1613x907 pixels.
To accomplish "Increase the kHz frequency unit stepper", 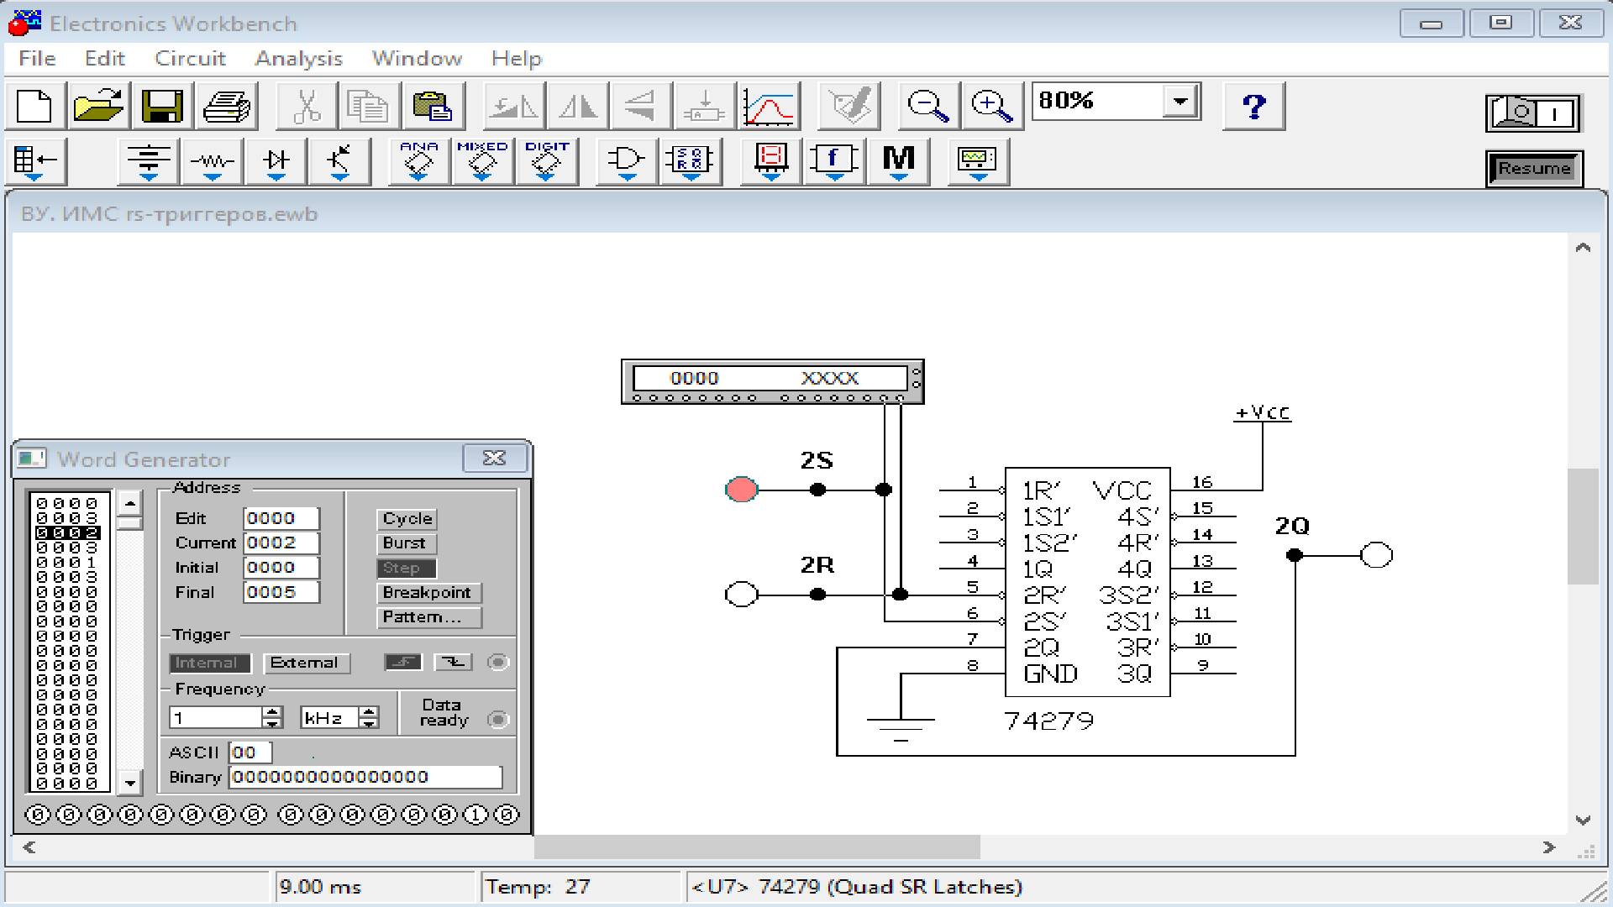I will (369, 712).
